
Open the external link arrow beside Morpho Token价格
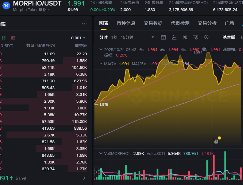49,10
